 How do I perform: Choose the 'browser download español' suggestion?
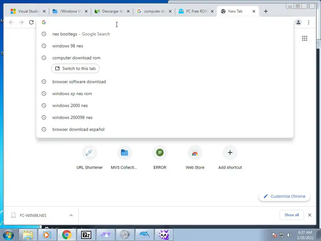[165, 129]
